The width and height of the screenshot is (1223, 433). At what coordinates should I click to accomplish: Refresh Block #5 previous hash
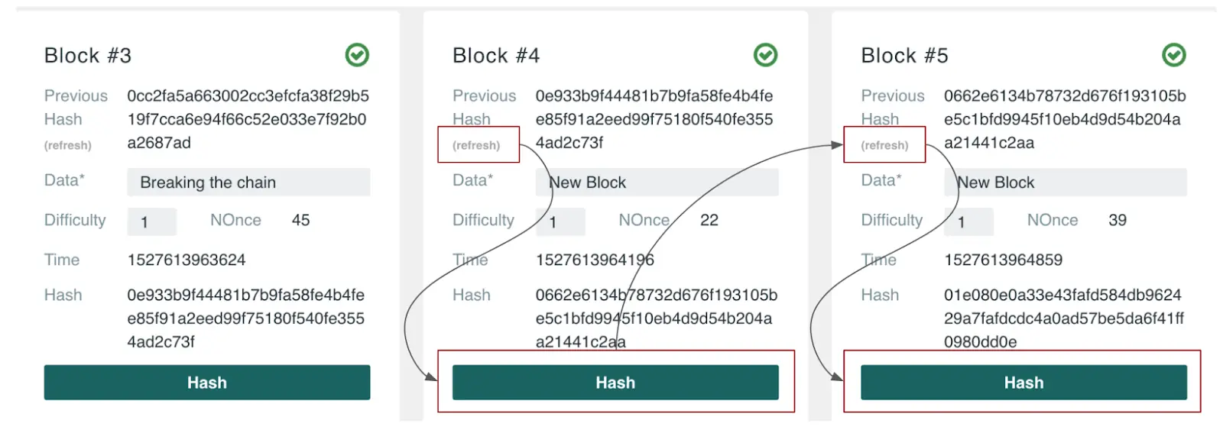pyautogui.click(x=884, y=145)
